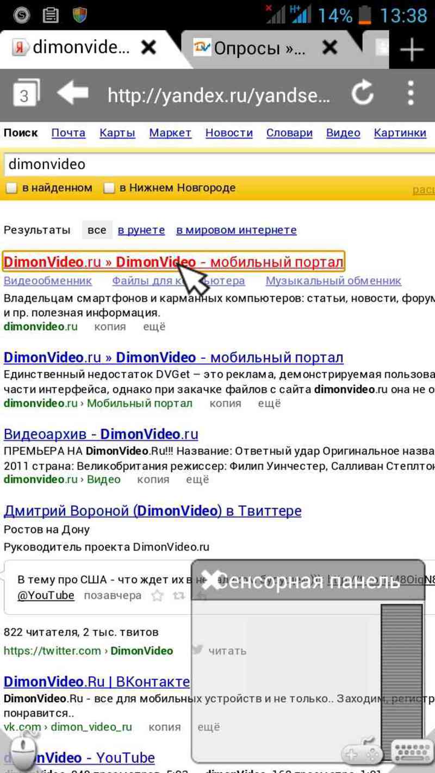Tap the gamepad icon in touch panel

(x=359, y=752)
